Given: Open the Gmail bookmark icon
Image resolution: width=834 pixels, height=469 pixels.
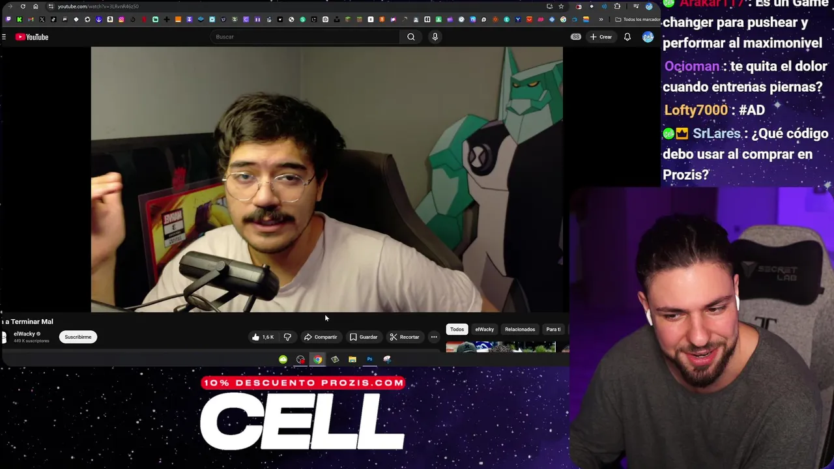Looking at the screenshot, I should (x=31, y=20).
